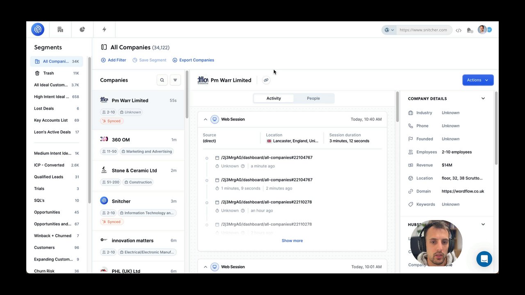Open the Opportunities segment with 45

click(x=57, y=212)
